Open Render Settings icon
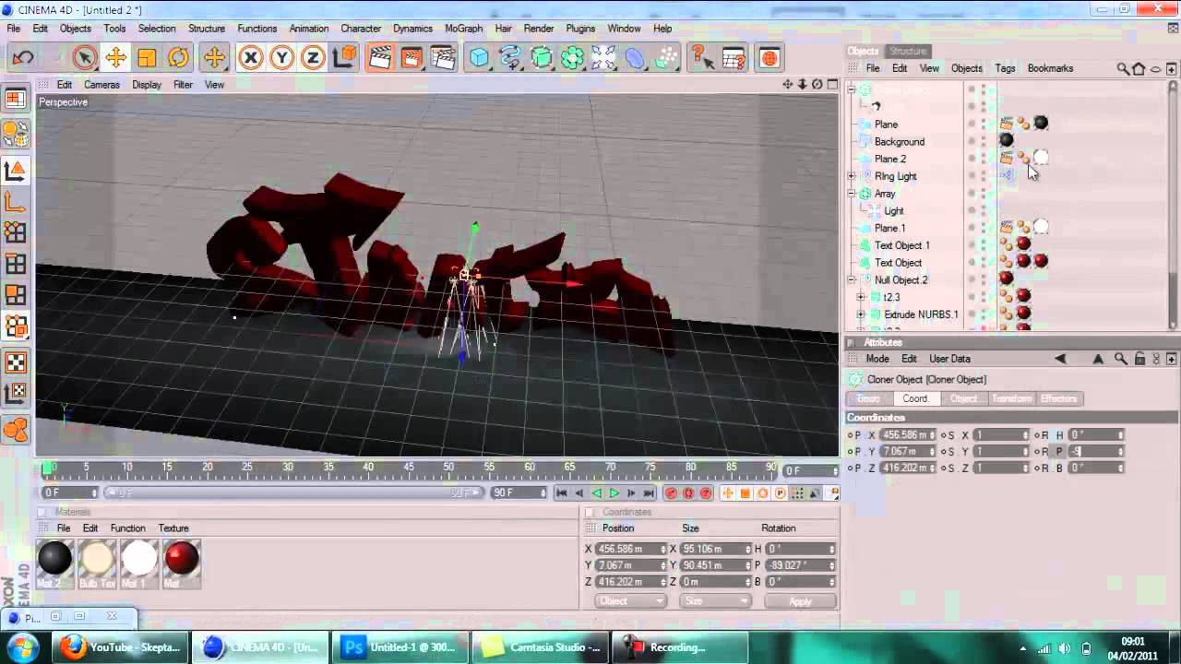This screenshot has height=664, width=1181. click(443, 58)
